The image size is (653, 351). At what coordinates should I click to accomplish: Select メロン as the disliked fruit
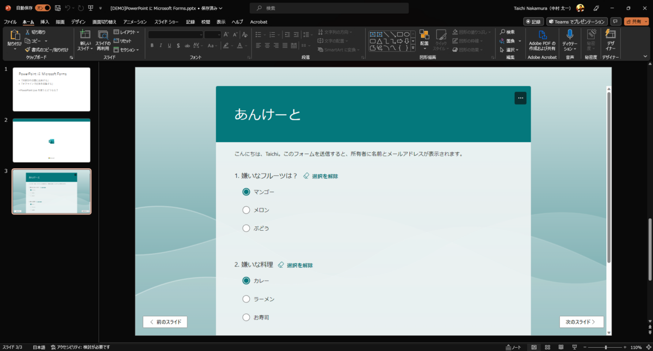(x=246, y=210)
